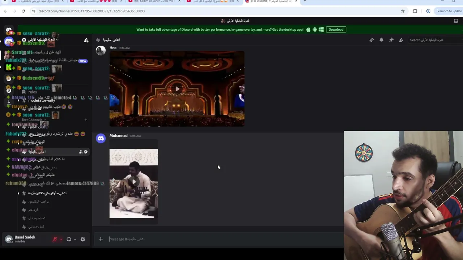
Task: View site information icon in address bar
Action: (34, 11)
